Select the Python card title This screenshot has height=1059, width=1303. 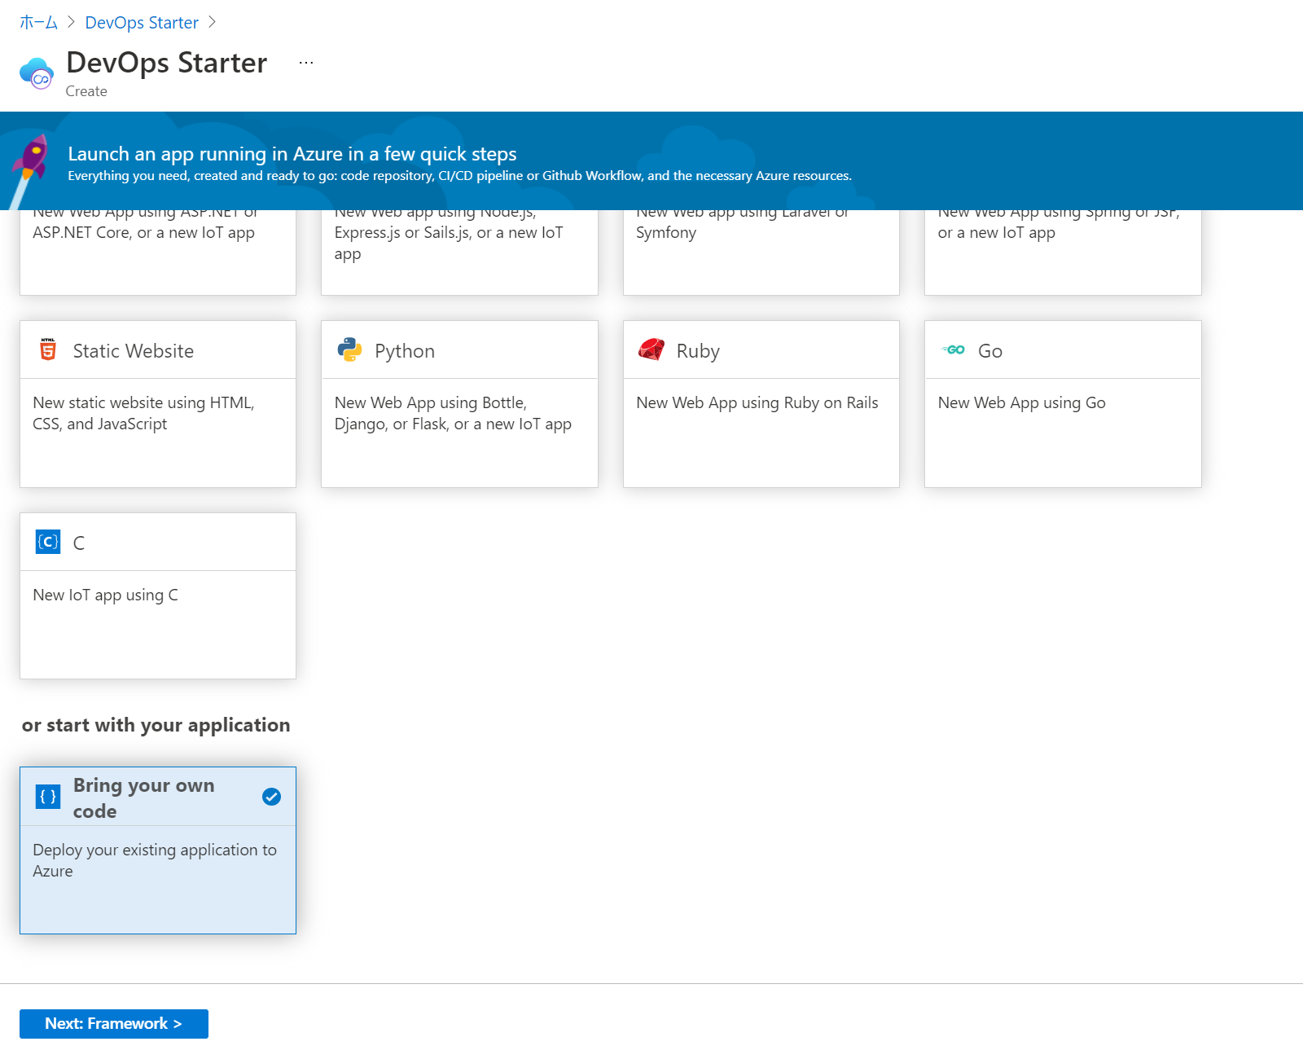[x=405, y=351]
